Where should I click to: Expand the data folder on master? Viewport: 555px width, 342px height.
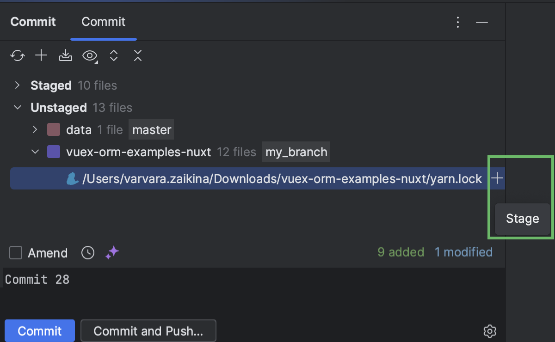click(35, 129)
